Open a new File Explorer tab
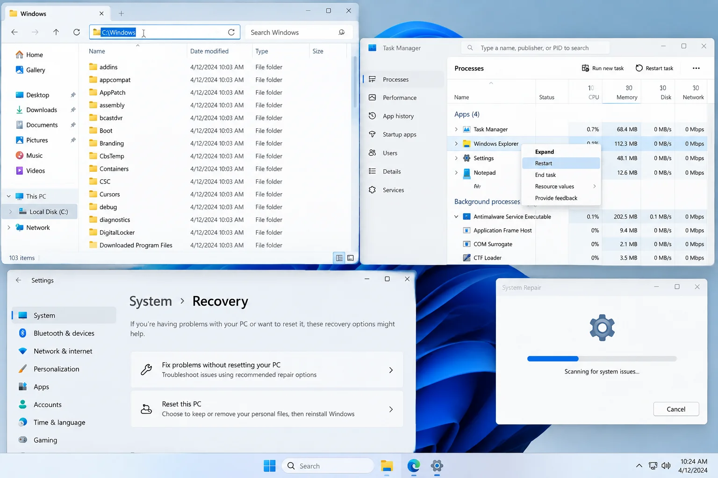Screen dimensions: 718x478 (121, 14)
